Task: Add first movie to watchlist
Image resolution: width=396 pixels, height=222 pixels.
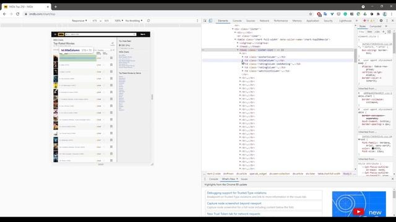Action: [111, 58]
